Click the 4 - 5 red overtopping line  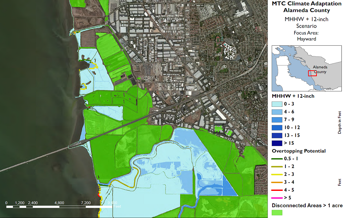(x=278, y=189)
